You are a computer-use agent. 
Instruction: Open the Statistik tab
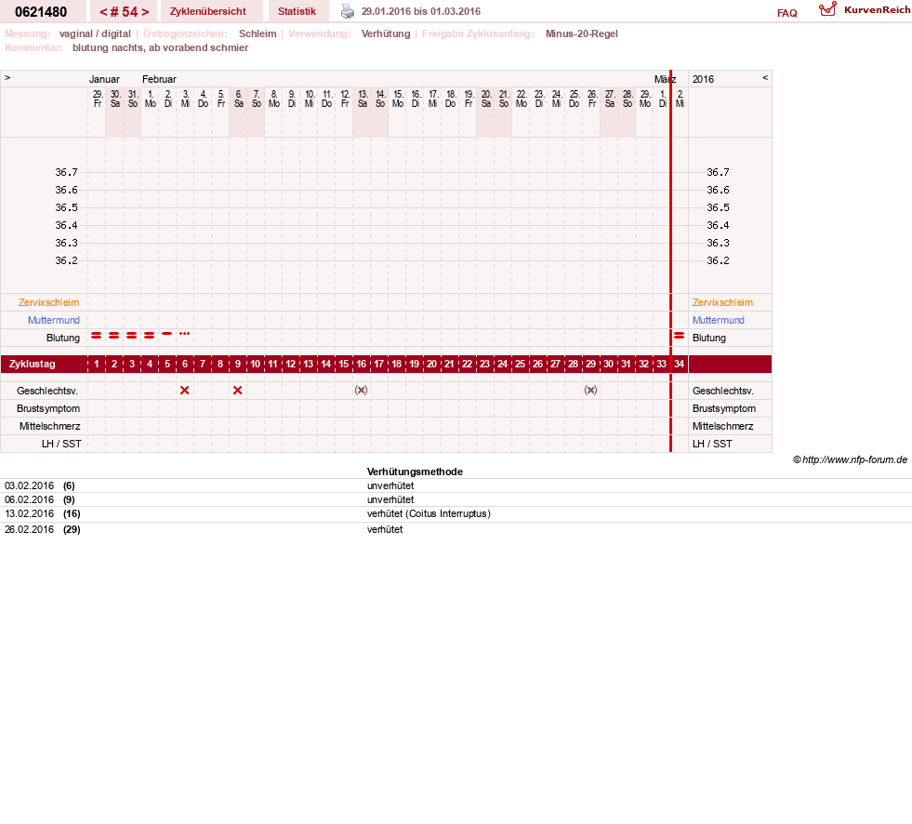pyautogui.click(x=297, y=11)
